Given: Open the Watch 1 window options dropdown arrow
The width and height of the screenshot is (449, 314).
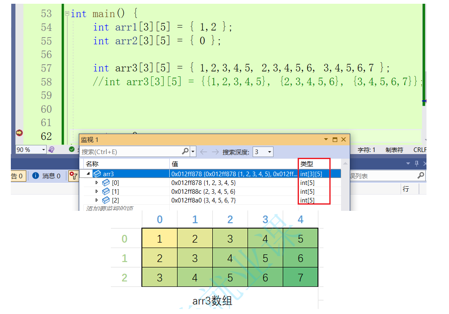Looking at the screenshot, I should pos(326,139).
